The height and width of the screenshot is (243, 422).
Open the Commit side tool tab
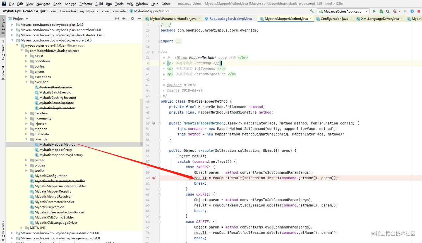point(3,73)
